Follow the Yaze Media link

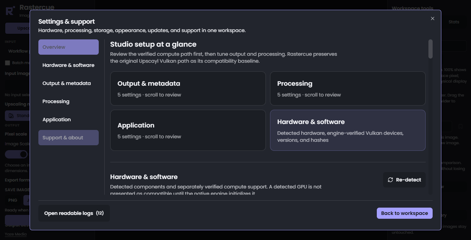tap(16, 234)
